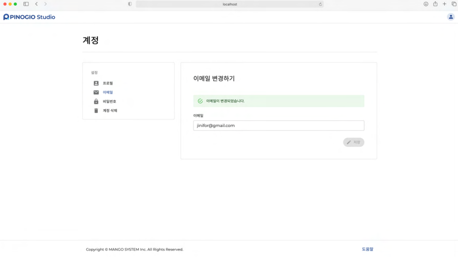Click the trash icon for account deletion
Viewport: 458px width, 257px height.
click(96, 111)
